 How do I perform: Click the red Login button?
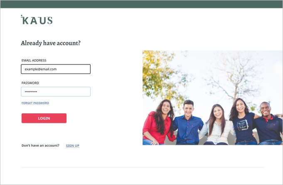tap(44, 118)
